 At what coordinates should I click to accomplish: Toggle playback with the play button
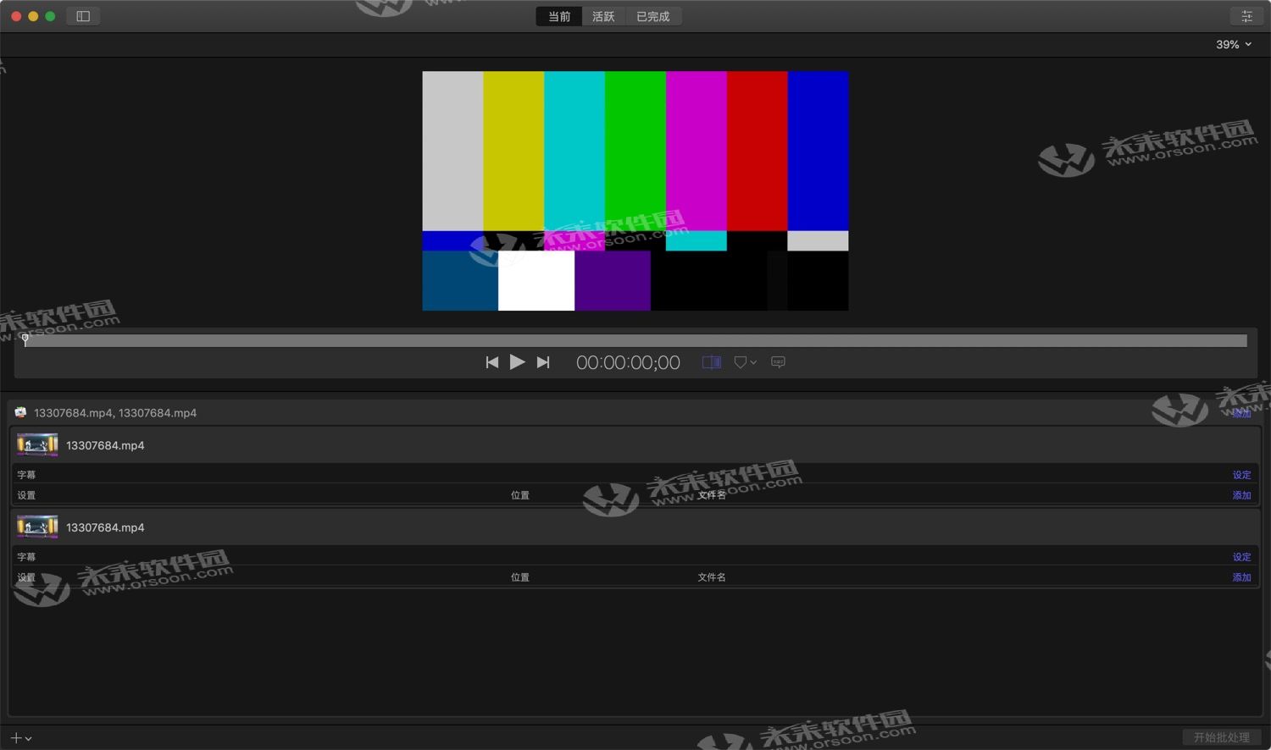[x=518, y=361]
